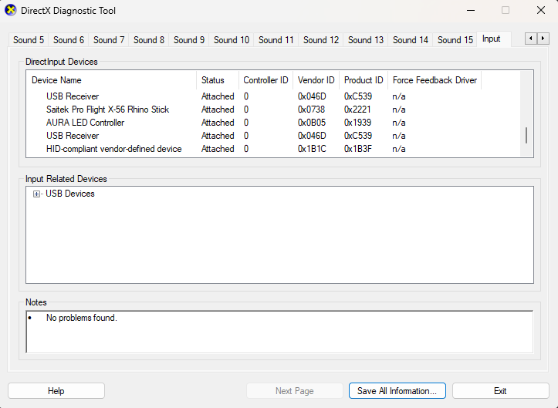Click vendor ID 0x0B05
558x408 pixels.
(x=311, y=123)
